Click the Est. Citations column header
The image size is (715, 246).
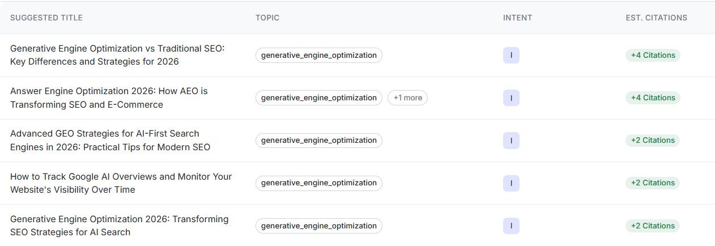coord(656,18)
